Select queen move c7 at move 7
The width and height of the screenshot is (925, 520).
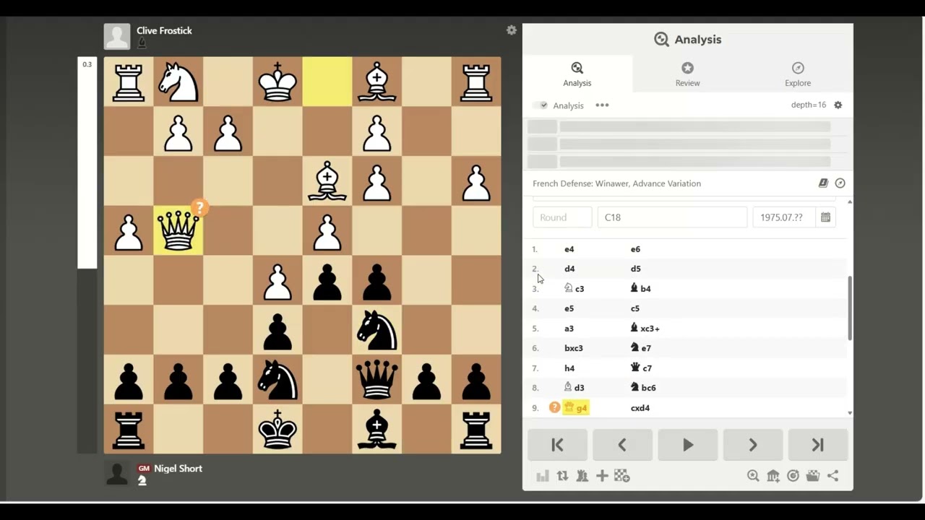click(x=640, y=368)
